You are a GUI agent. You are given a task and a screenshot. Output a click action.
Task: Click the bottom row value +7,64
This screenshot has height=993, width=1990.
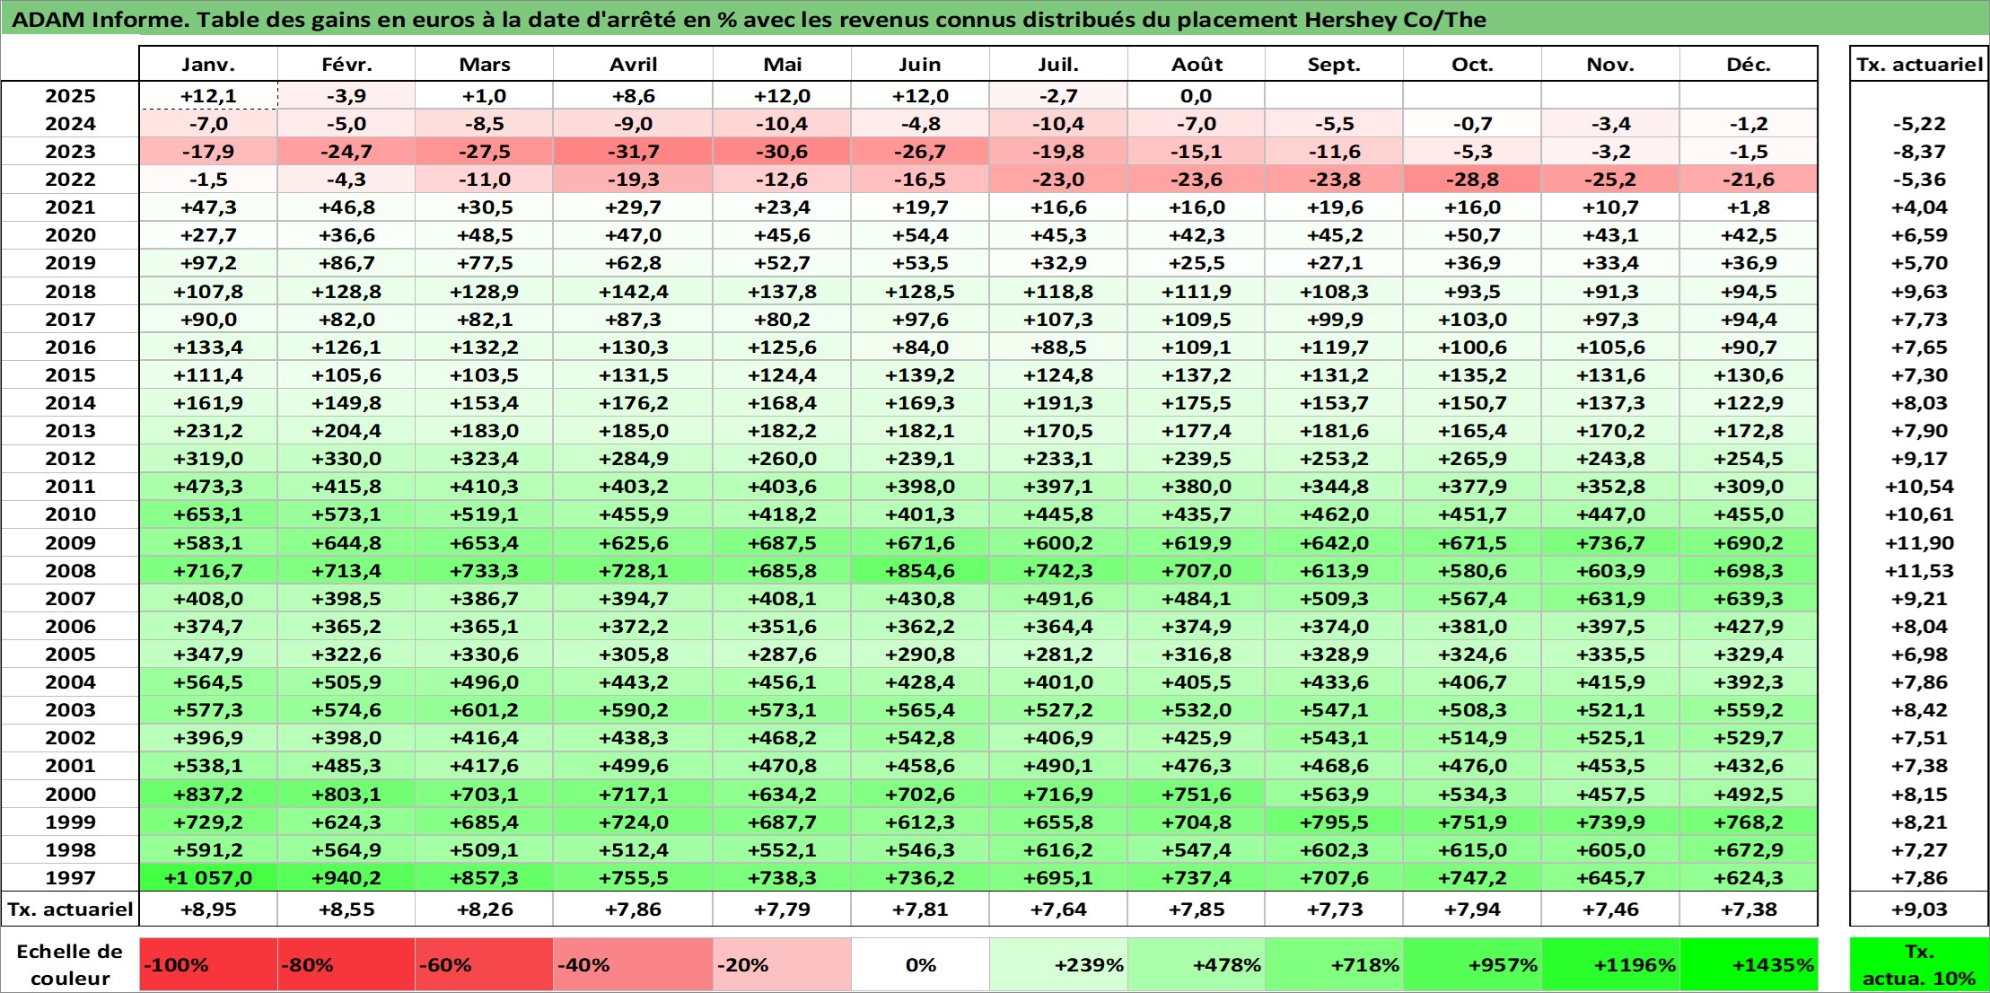(x=1058, y=910)
